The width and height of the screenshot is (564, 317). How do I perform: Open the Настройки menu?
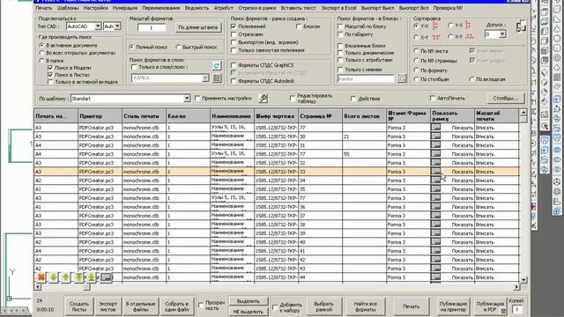point(96,8)
